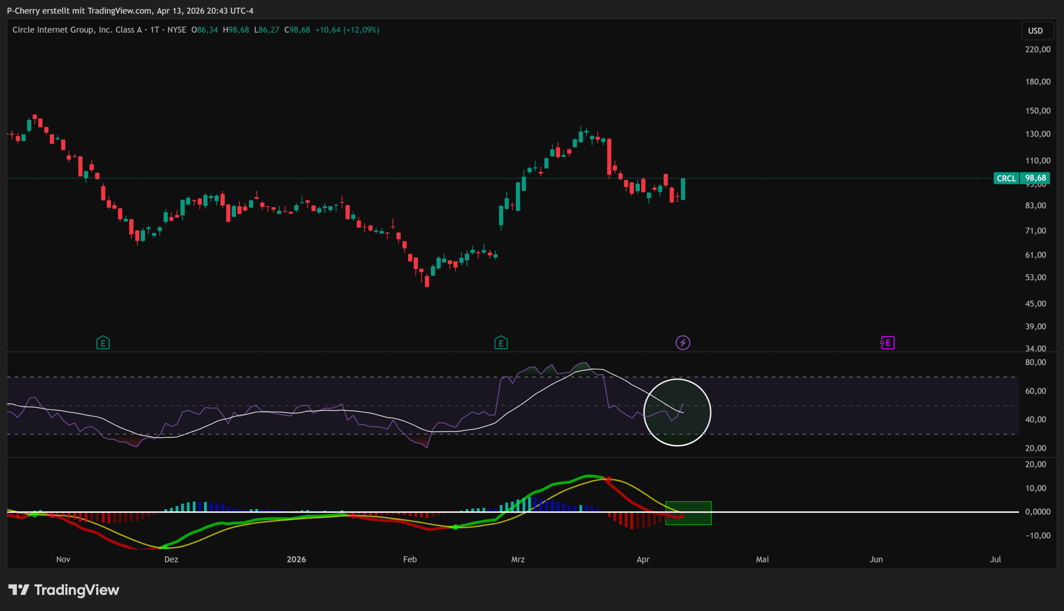The image size is (1064, 611).
Task: Click green MACD crossover dot in mid-February
Action: [x=456, y=527]
